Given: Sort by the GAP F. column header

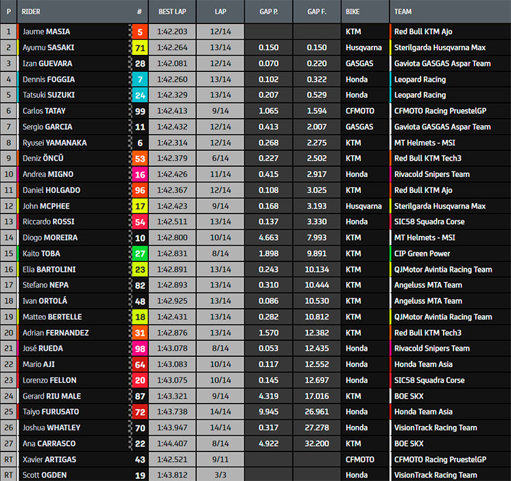Looking at the screenshot, I should tap(316, 12).
